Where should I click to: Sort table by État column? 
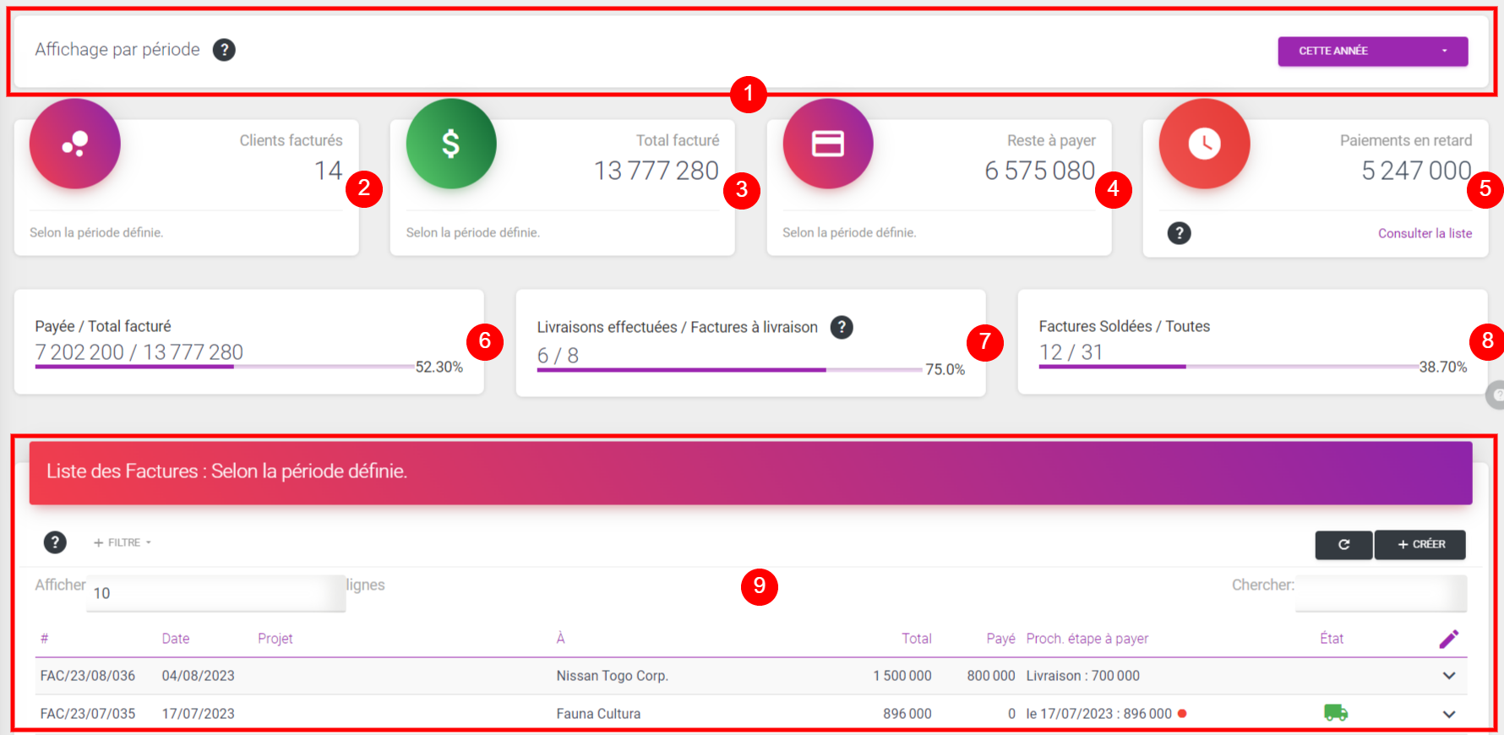[x=1332, y=639]
